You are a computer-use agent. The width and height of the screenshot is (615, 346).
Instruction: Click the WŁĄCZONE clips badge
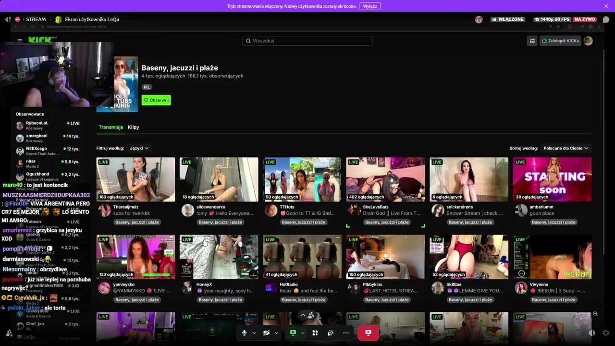coord(507,20)
